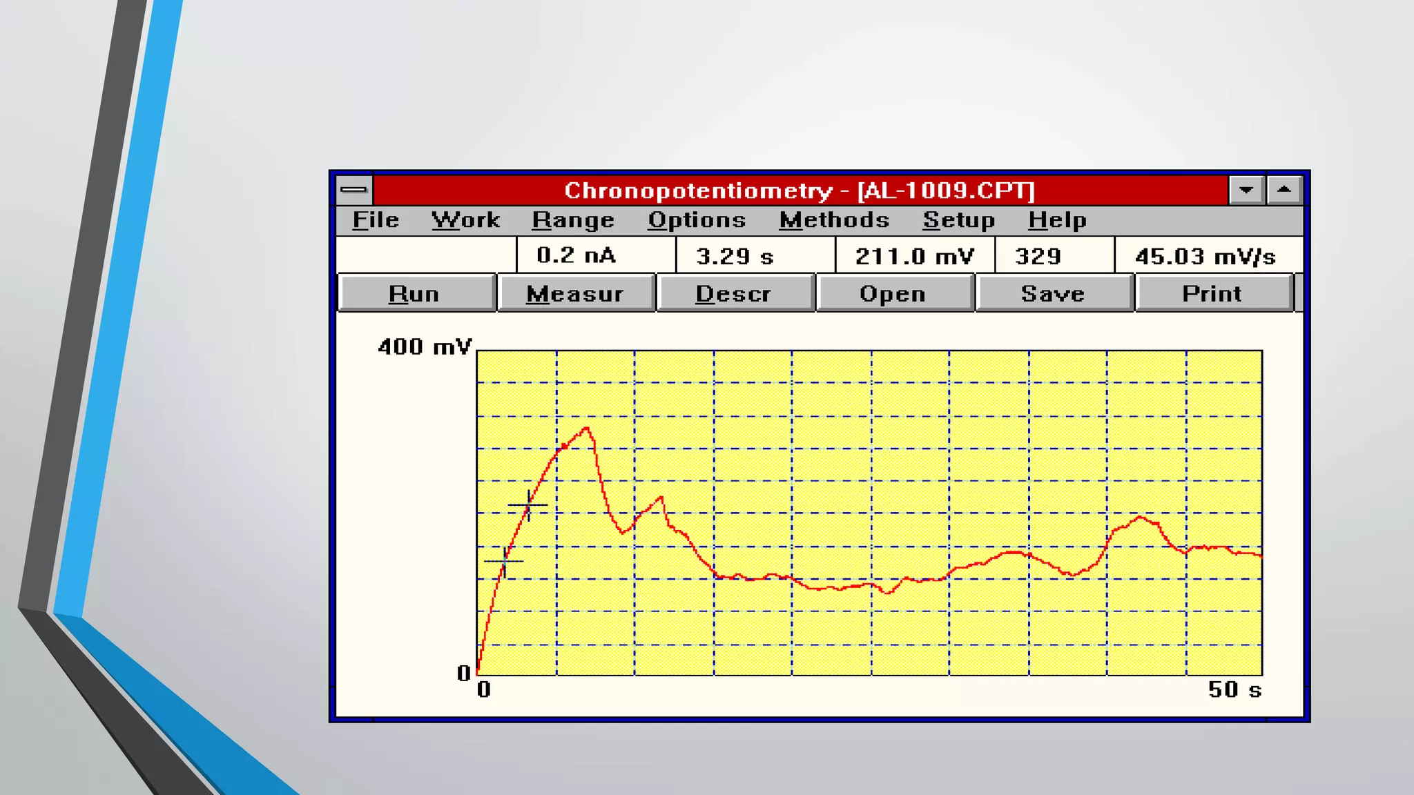1414x795 pixels.
Task: Open the Range menu
Action: [572, 220]
